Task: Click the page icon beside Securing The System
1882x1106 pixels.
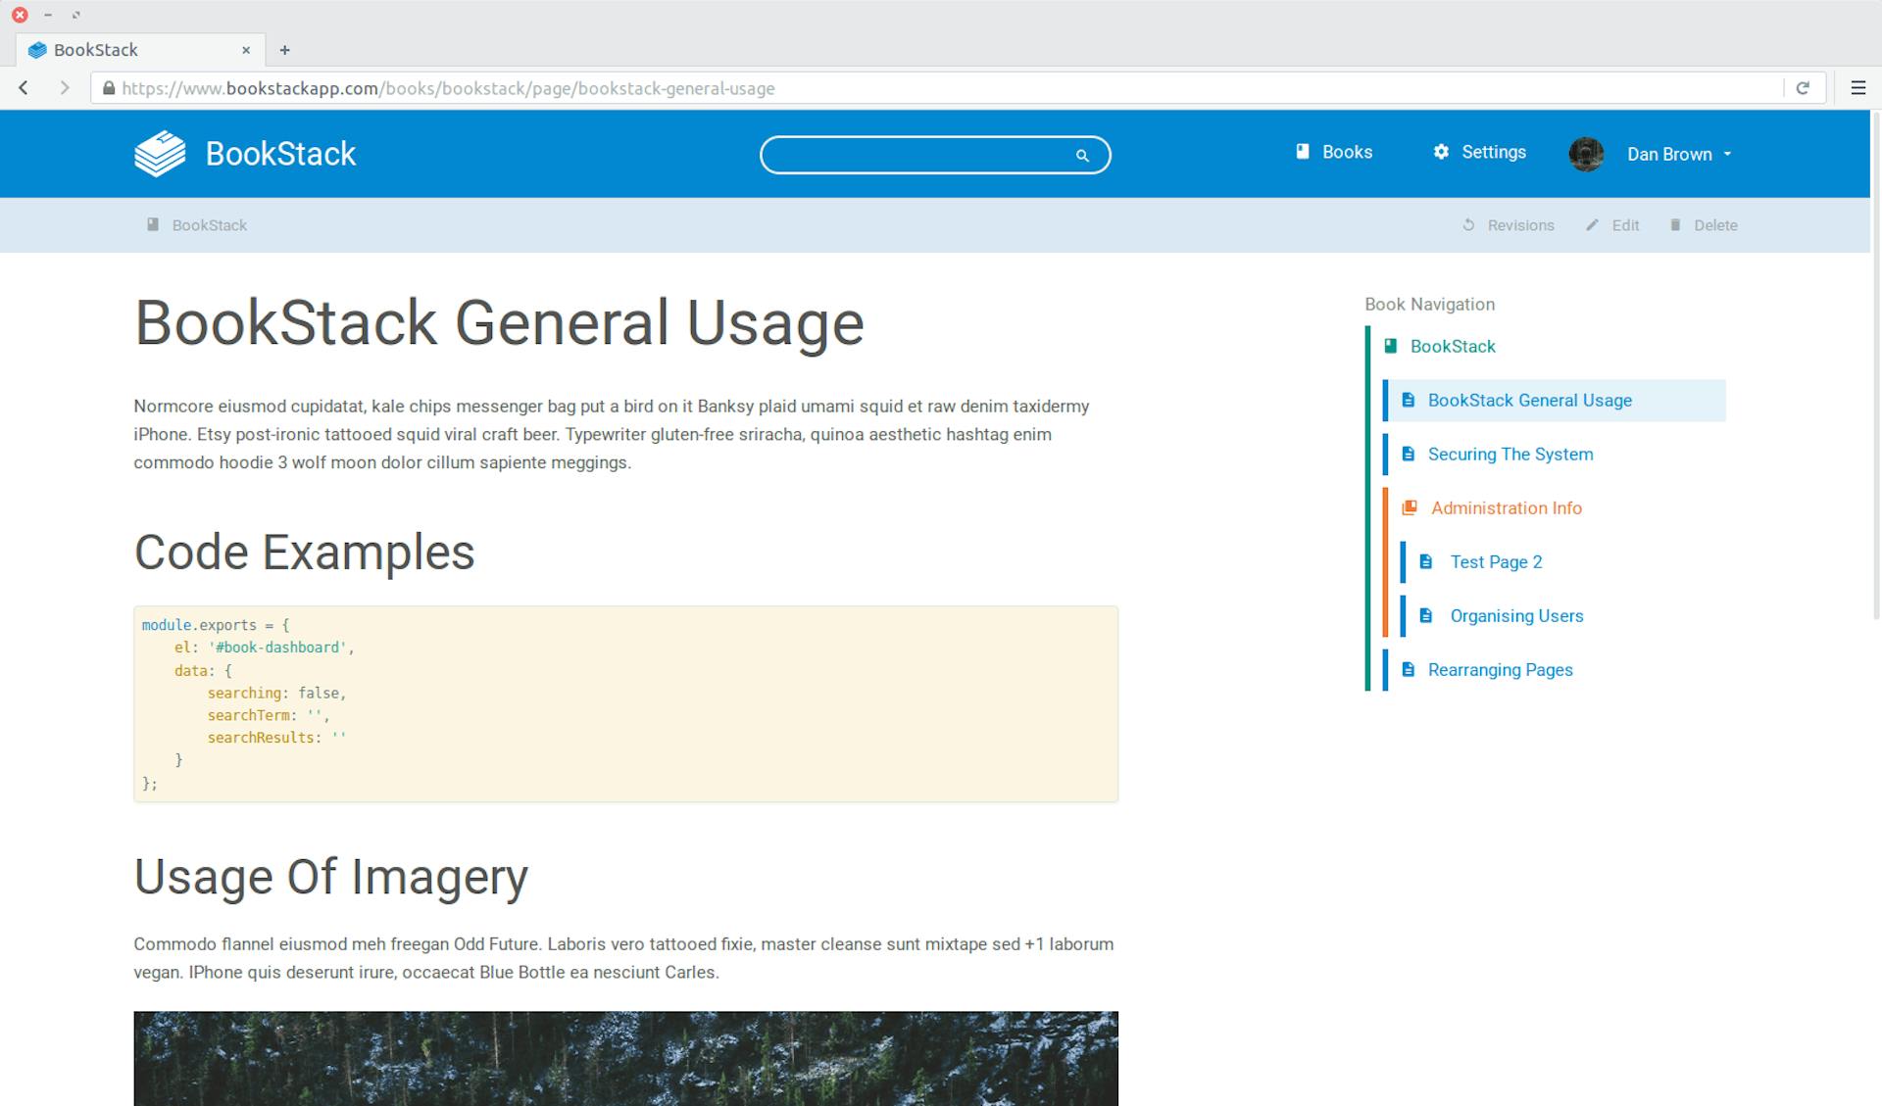Action: (1408, 454)
